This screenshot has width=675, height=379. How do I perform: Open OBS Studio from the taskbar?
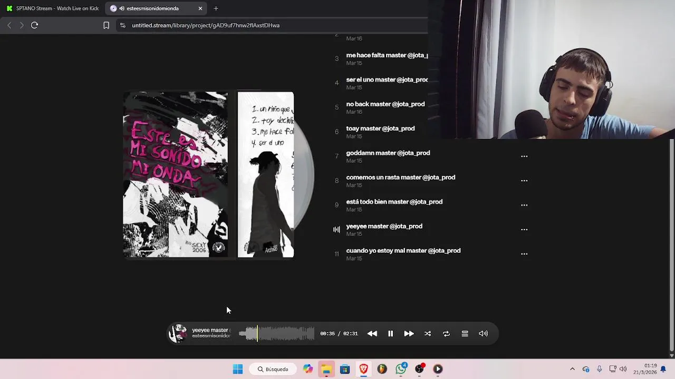(x=420, y=368)
